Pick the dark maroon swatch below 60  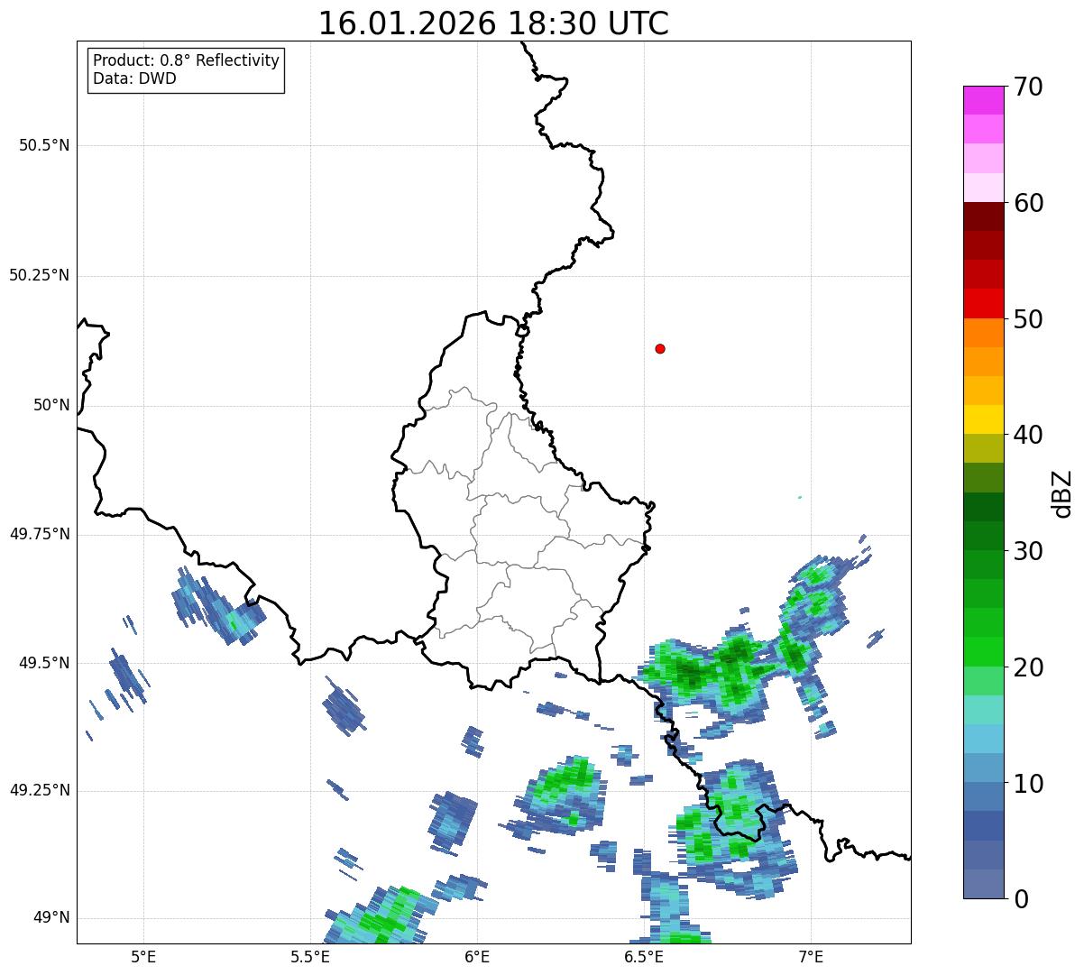click(983, 216)
